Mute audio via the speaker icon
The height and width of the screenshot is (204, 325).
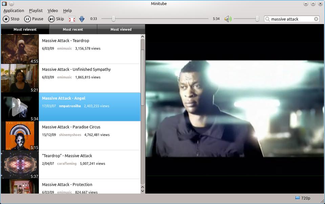click(x=228, y=19)
